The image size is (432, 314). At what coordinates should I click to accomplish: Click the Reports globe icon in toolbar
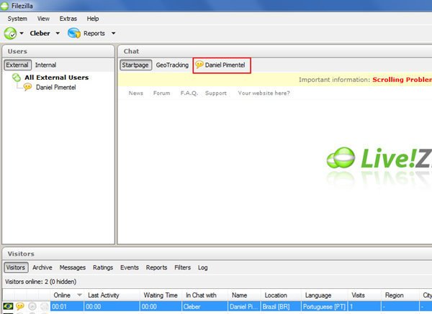pos(73,33)
